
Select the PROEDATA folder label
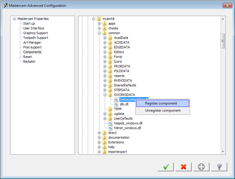[x=122, y=66]
